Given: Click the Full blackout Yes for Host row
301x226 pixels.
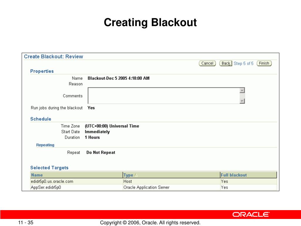Looking at the screenshot, I should pyautogui.click(x=224, y=181).
